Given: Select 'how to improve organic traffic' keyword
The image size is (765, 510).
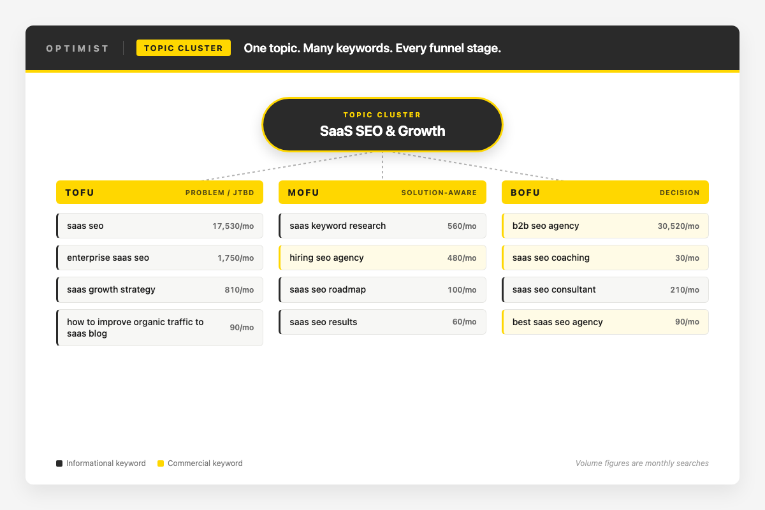Looking at the screenshot, I should point(159,328).
